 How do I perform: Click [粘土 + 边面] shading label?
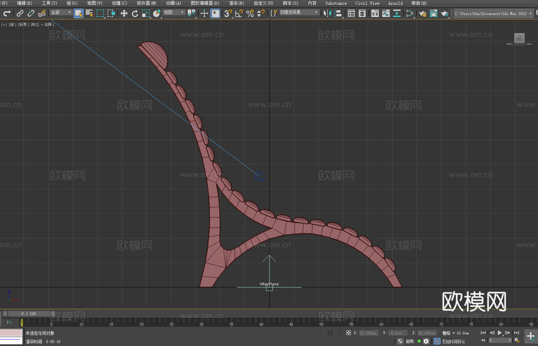[42, 24]
